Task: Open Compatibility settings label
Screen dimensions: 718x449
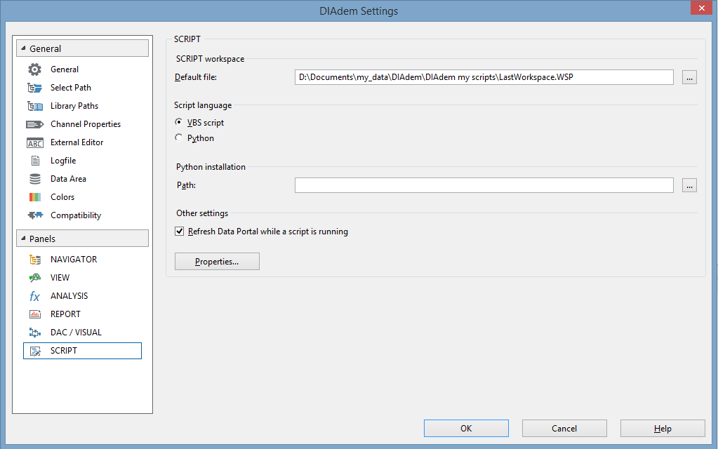Action: (x=76, y=215)
